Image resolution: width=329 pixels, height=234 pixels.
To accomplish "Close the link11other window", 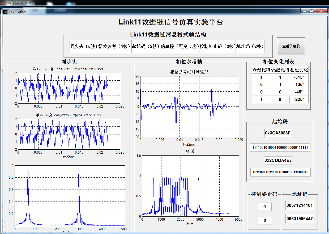I will 321,11.
